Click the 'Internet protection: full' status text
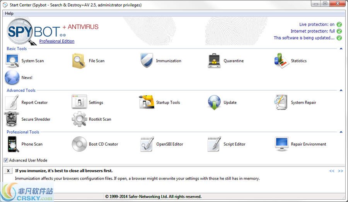Image resolution: width=348 pixels, height=202 pixels. point(313,31)
